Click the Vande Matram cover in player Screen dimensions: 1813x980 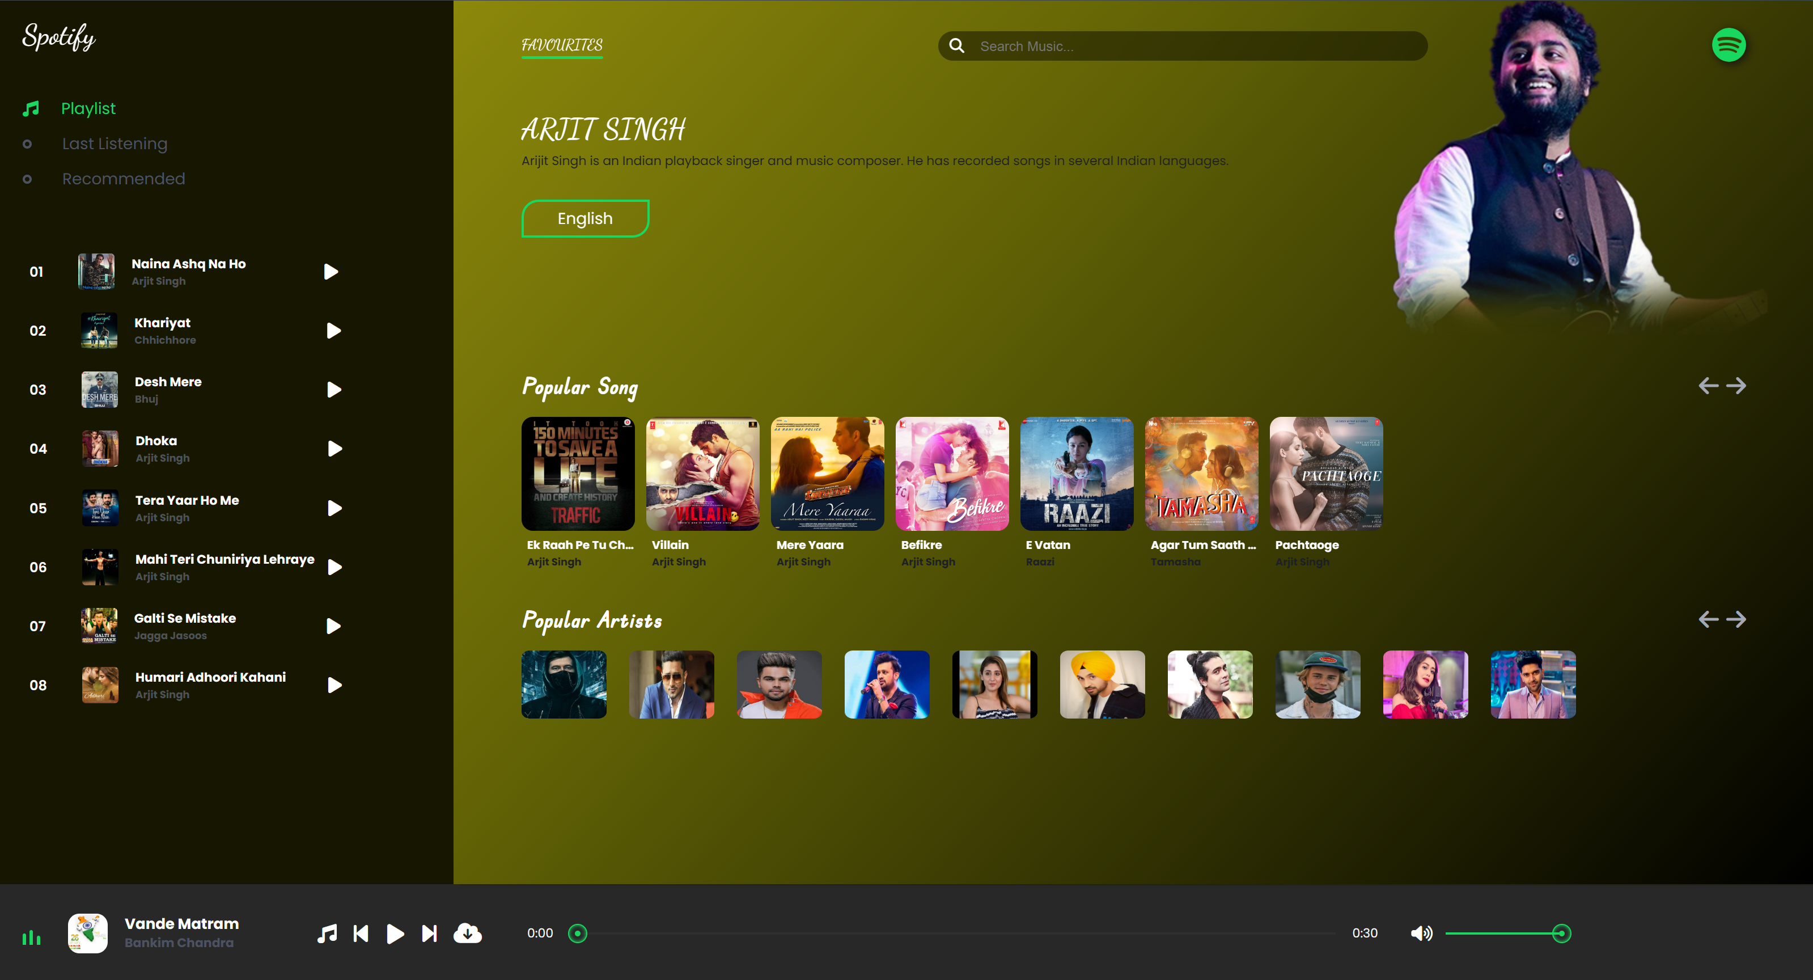[x=87, y=933]
